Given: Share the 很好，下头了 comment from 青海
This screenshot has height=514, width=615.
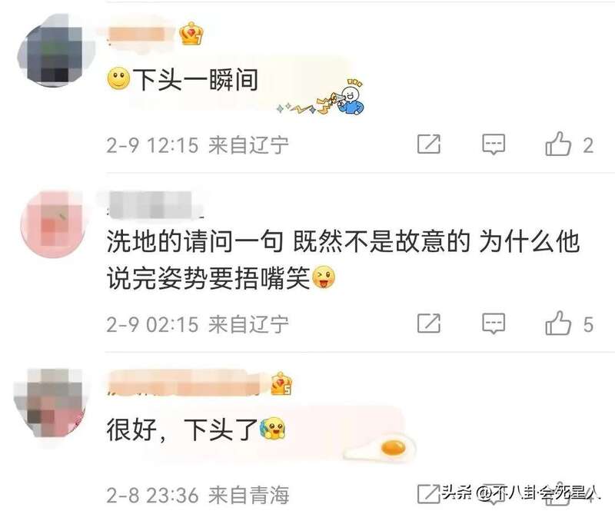Looking at the screenshot, I should tap(428, 493).
